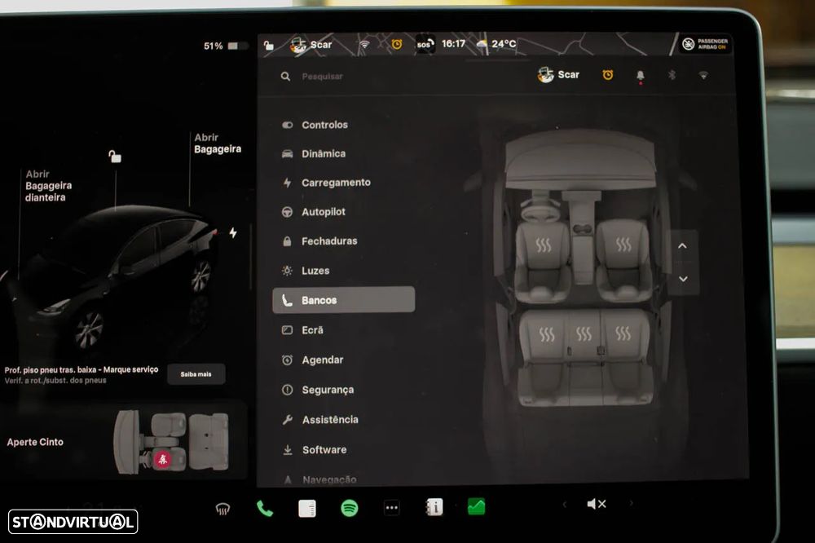Tap the 16:17 clock
Image resolution: width=815 pixels, height=543 pixels.
(453, 44)
